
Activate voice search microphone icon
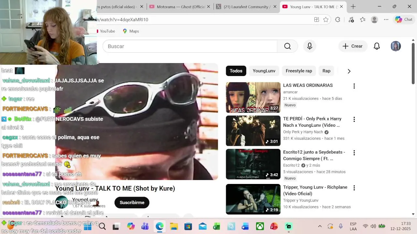click(310, 46)
